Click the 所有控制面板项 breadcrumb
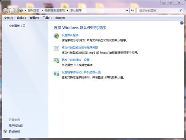The height and width of the screenshot is (140, 186). pos(55,10)
